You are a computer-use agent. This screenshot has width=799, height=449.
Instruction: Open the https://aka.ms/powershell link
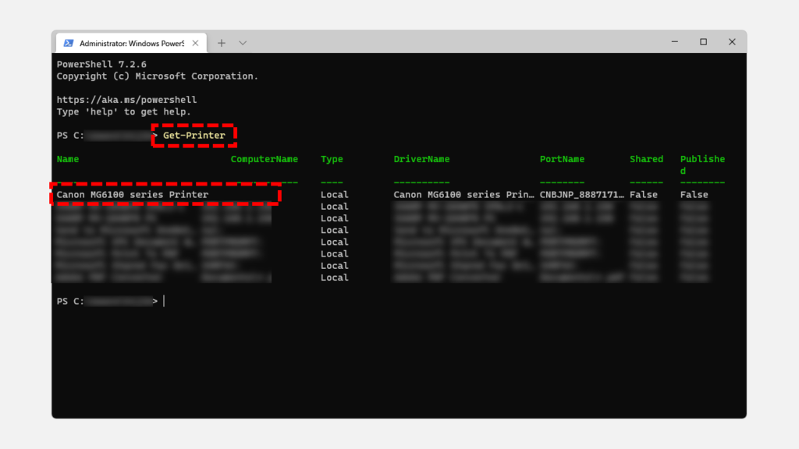click(x=126, y=100)
